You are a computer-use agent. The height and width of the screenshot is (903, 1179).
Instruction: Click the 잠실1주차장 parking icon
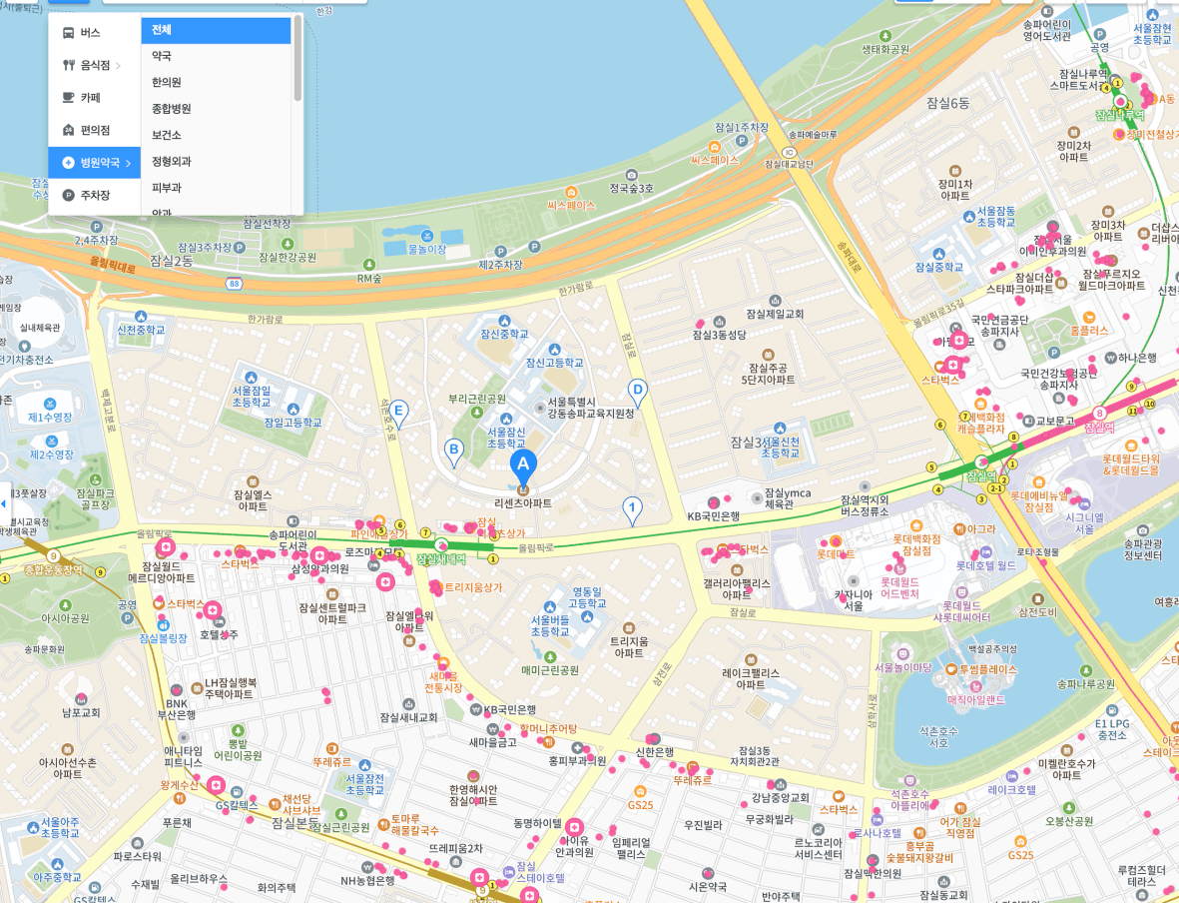742,140
